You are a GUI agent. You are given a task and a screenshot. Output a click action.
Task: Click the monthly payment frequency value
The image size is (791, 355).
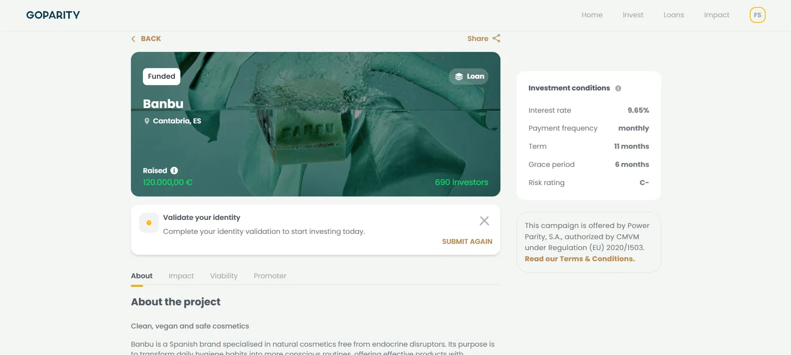click(x=634, y=129)
